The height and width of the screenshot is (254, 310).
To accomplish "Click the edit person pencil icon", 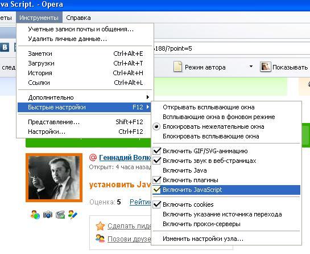I will point(73,214).
